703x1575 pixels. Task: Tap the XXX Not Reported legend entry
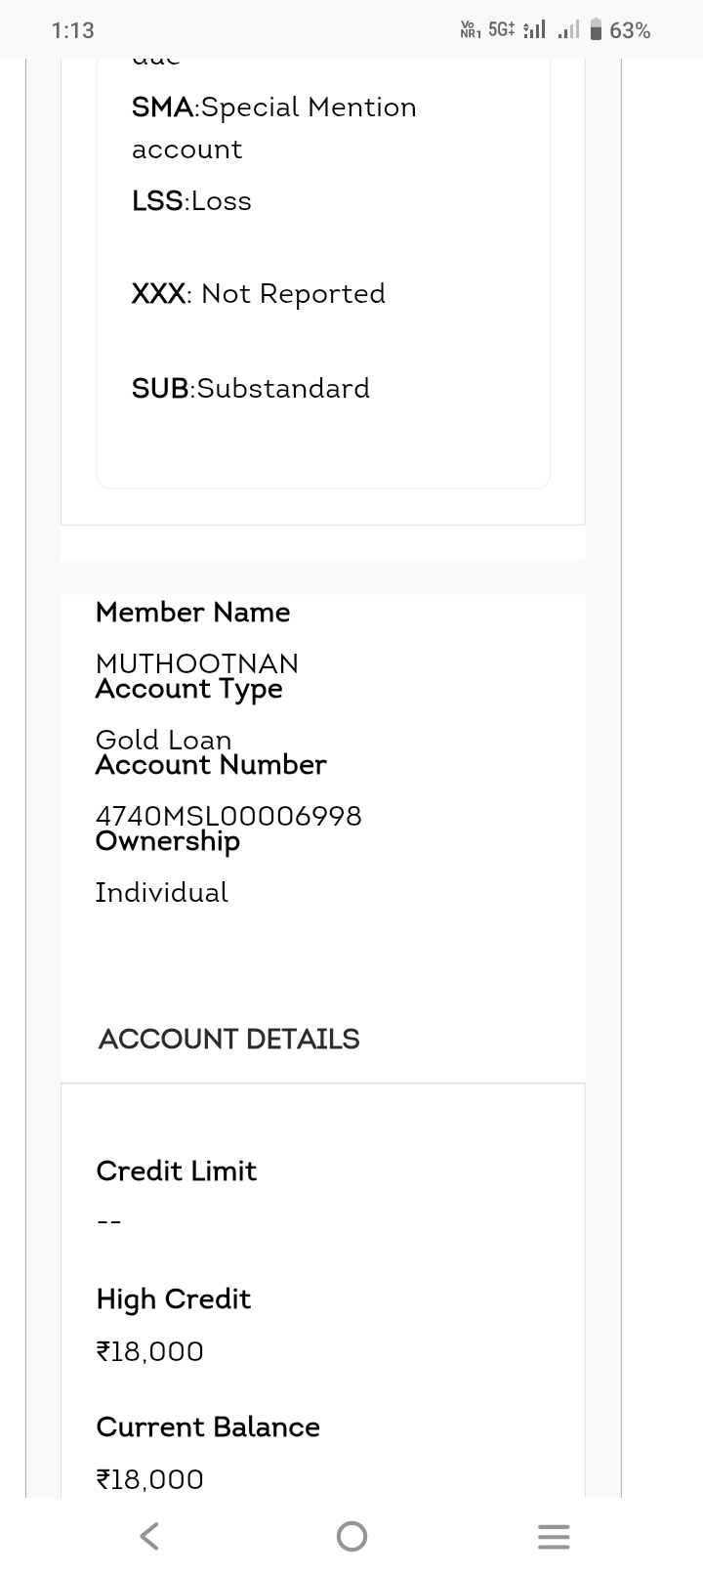click(258, 293)
